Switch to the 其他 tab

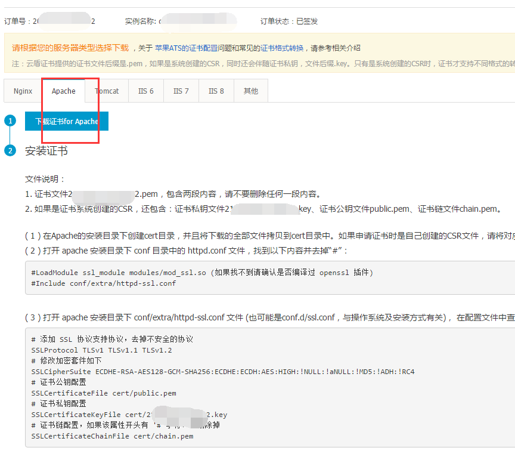[x=251, y=91]
